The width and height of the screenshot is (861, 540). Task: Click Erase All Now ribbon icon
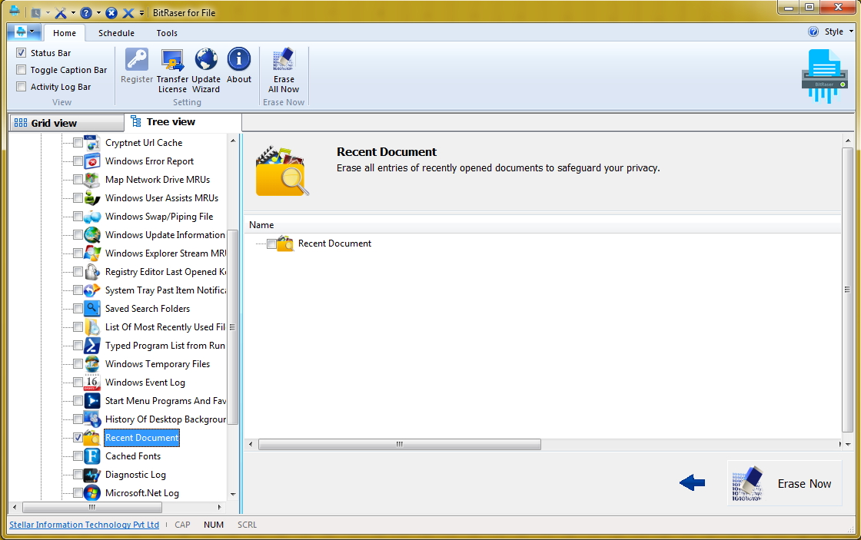[284, 59]
